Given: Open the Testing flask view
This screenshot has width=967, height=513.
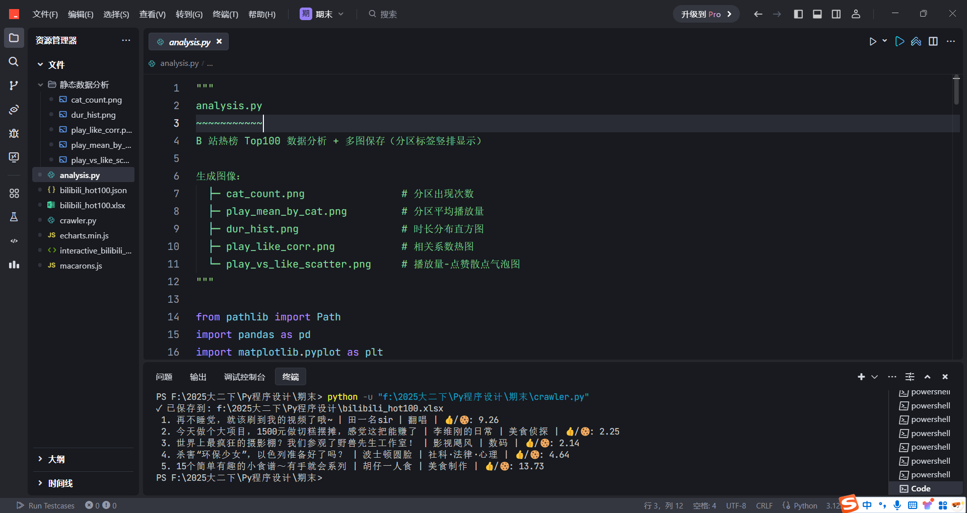Looking at the screenshot, I should click(14, 217).
